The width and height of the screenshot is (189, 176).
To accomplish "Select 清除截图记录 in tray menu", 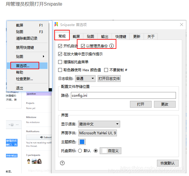I will coord(28,38).
